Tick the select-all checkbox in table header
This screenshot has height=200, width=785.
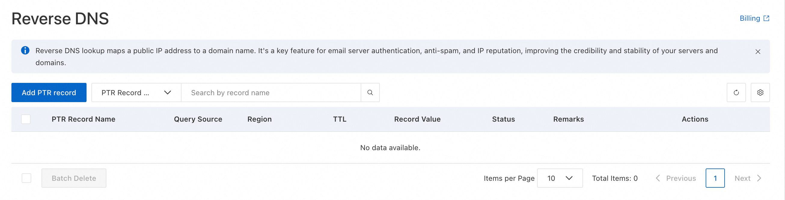[26, 119]
